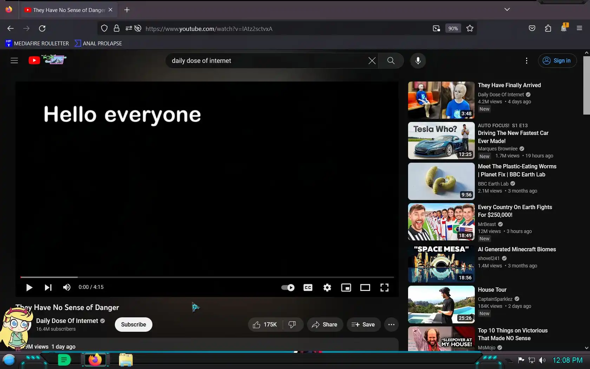
Task: Open a new browser tab
Action: point(127,10)
